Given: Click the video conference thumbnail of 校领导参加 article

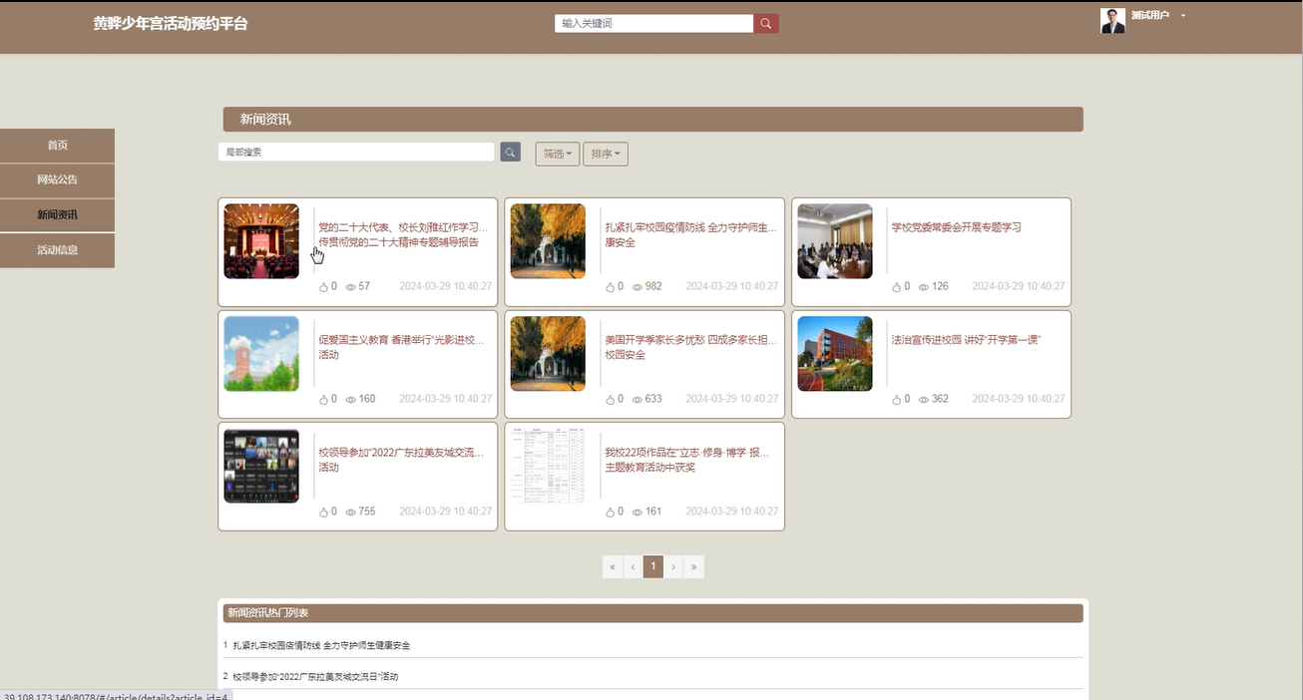Looking at the screenshot, I should [x=261, y=466].
